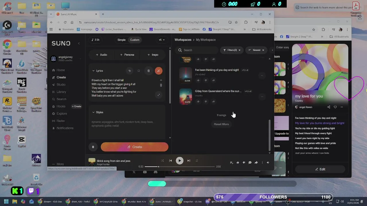Image resolution: width=367 pixels, height=206 pixels.
Task: Open comments for the playing song
Action: click(x=250, y=163)
